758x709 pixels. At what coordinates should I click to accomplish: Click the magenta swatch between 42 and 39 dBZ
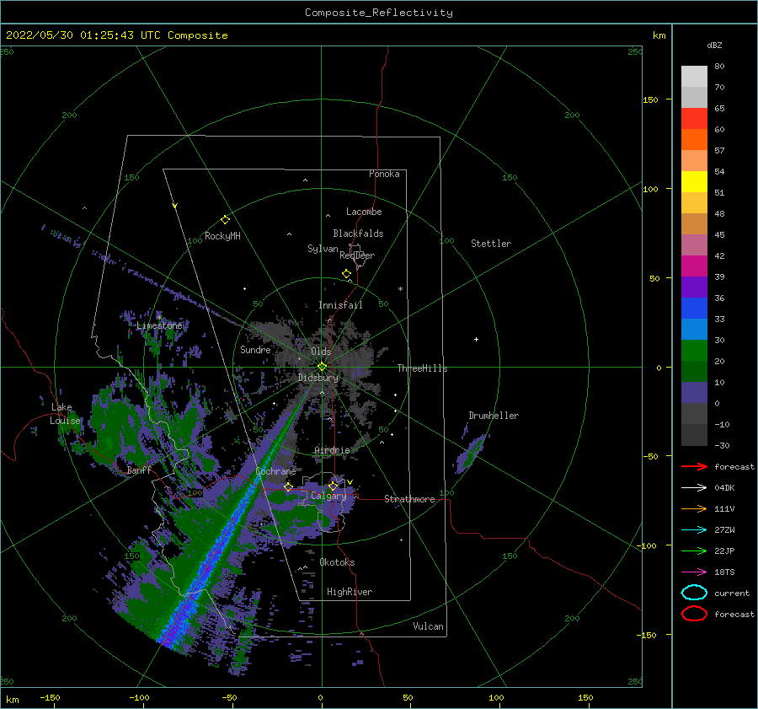coord(694,266)
